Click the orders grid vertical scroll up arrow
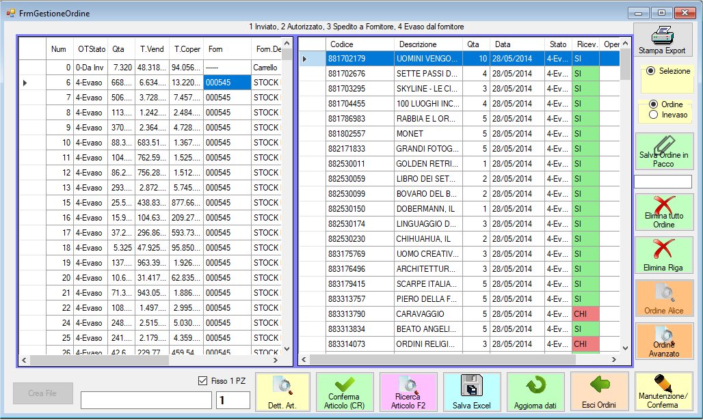The width and height of the screenshot is (703, 420). pyautogui.click(x=287, y=43)
